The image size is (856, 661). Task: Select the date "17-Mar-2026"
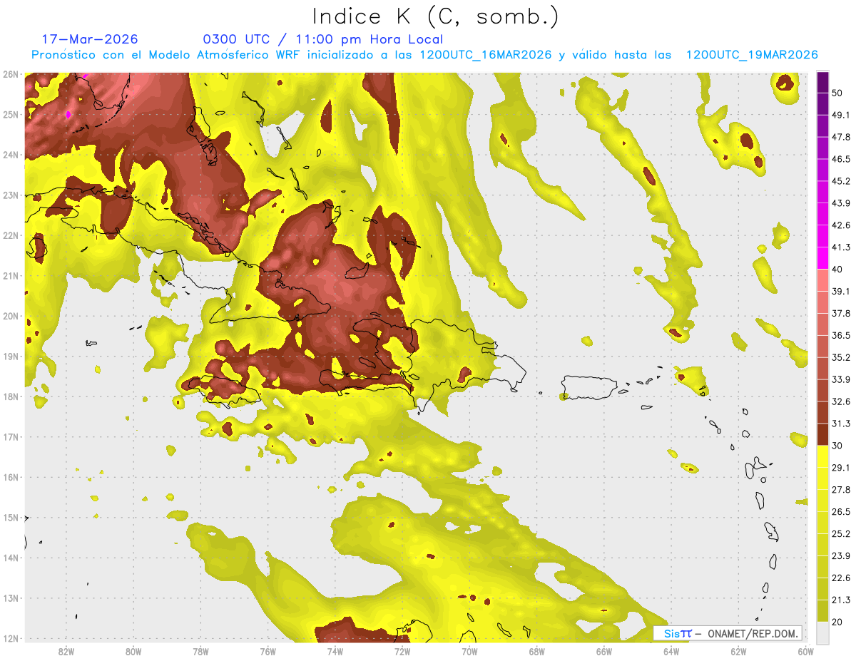(x=90, y=39)
